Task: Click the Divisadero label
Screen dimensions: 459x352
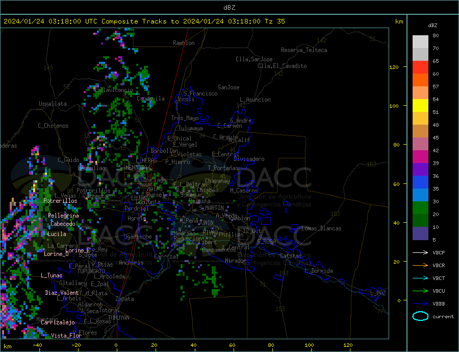Action: click(x=249, y=159)
